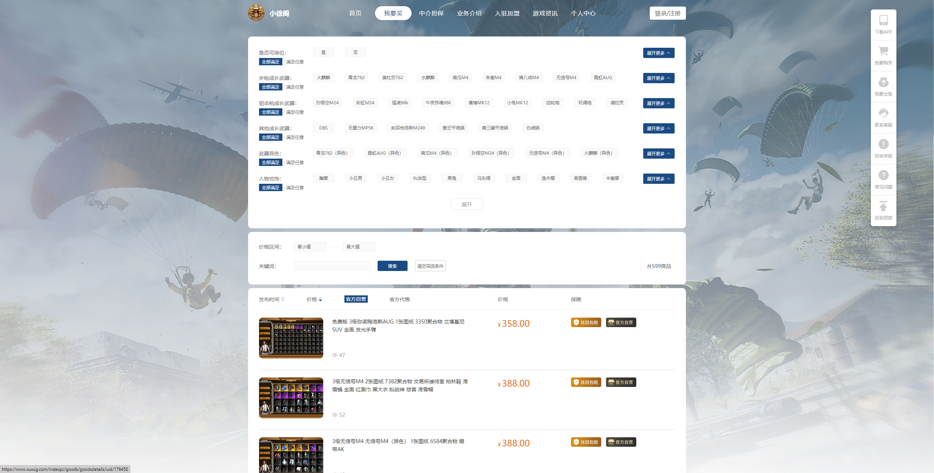Select 全部满足 for 其他成长武器

pyautogui.click(x=270, y=137)
